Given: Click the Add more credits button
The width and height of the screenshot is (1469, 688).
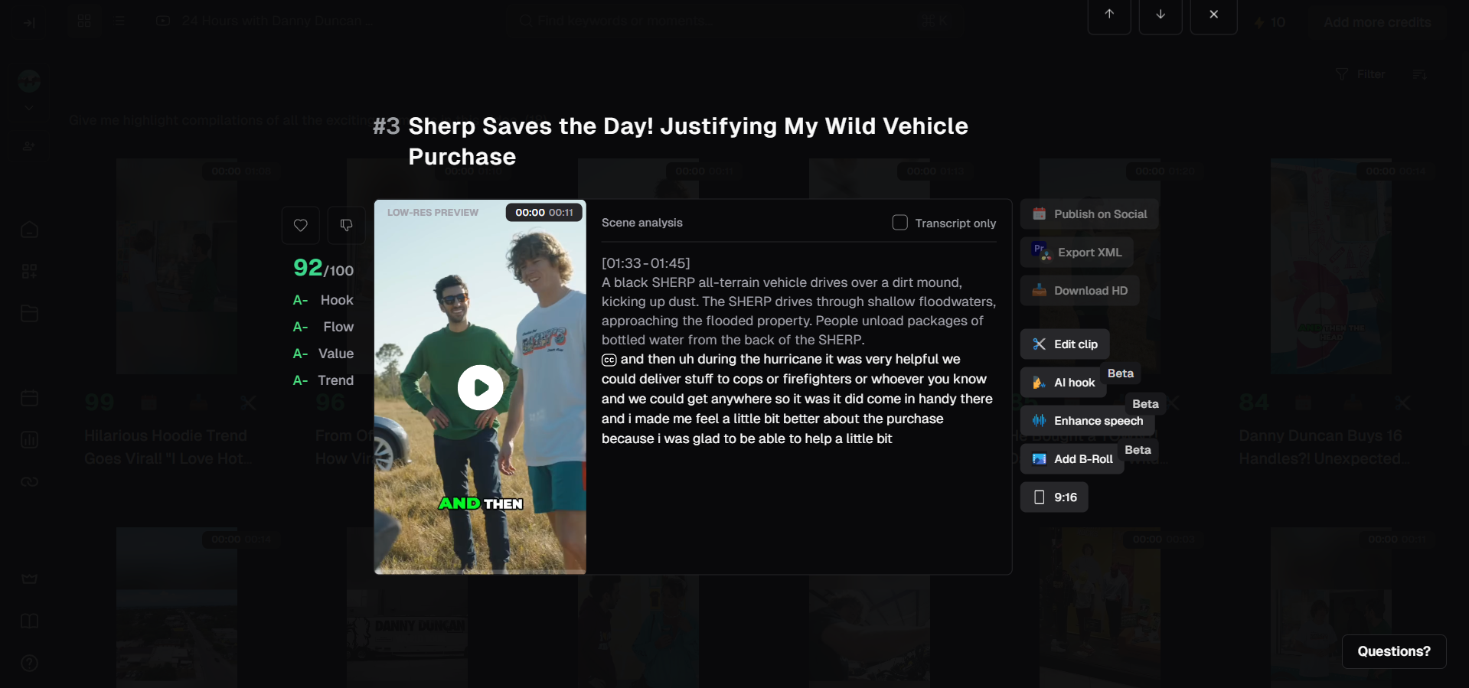Looking at the screenshot, I should pyautogui.click(x=1378, y=22).
